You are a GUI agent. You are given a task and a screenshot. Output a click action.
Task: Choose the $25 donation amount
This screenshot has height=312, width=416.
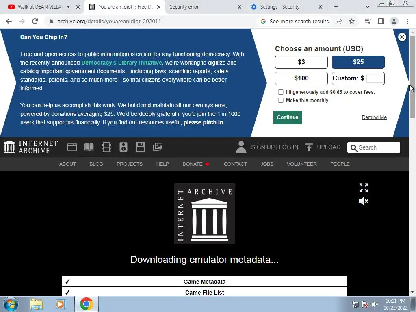[358, 62]
